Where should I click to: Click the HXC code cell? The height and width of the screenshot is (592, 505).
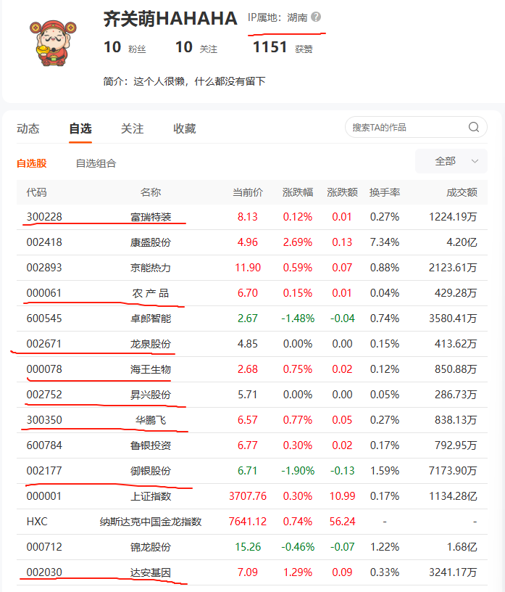(x=37, y=522)
